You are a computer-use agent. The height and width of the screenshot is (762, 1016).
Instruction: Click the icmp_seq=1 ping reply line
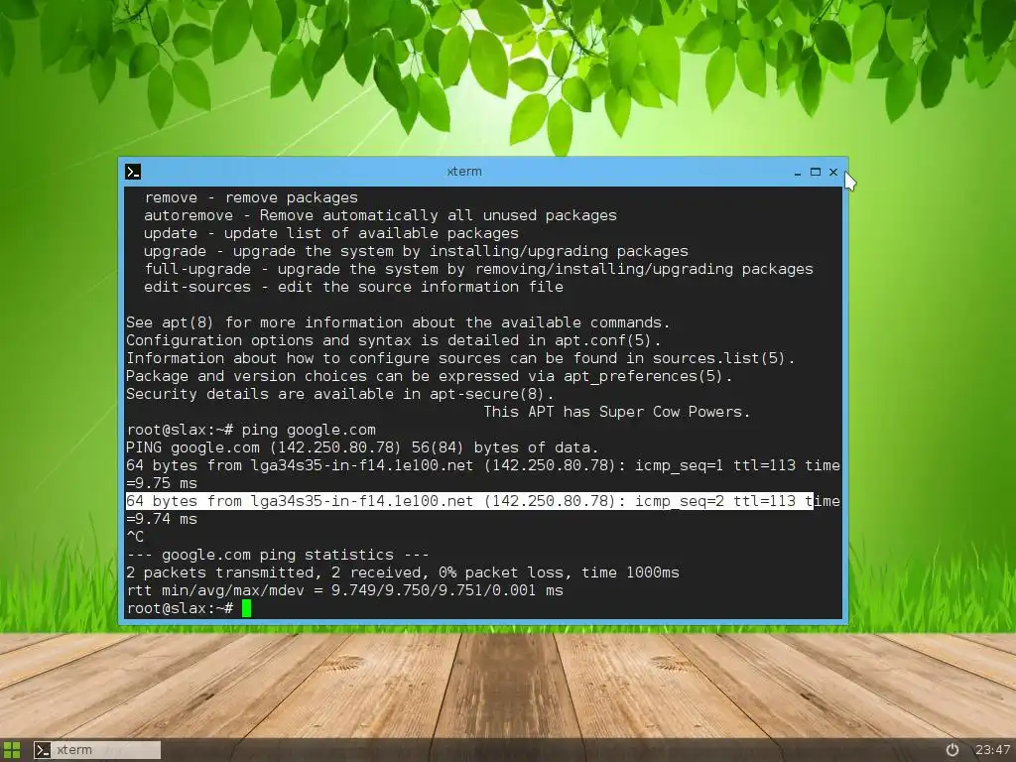[x=483, y=465]
